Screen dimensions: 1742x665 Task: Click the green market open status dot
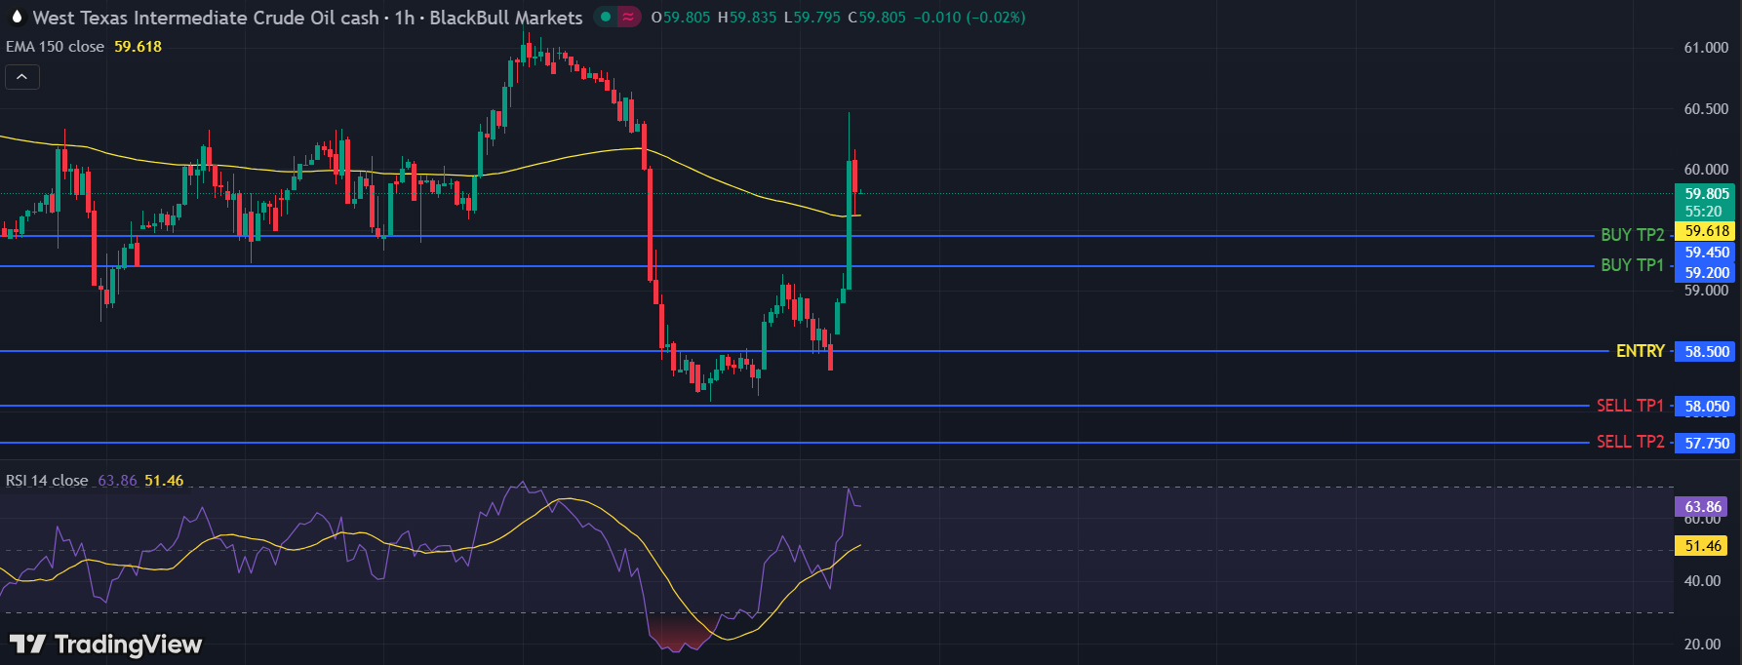click(606, 17)
